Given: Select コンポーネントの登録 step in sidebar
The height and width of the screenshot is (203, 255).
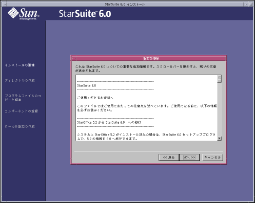Looking at the screenshot, I should point(21,111).
